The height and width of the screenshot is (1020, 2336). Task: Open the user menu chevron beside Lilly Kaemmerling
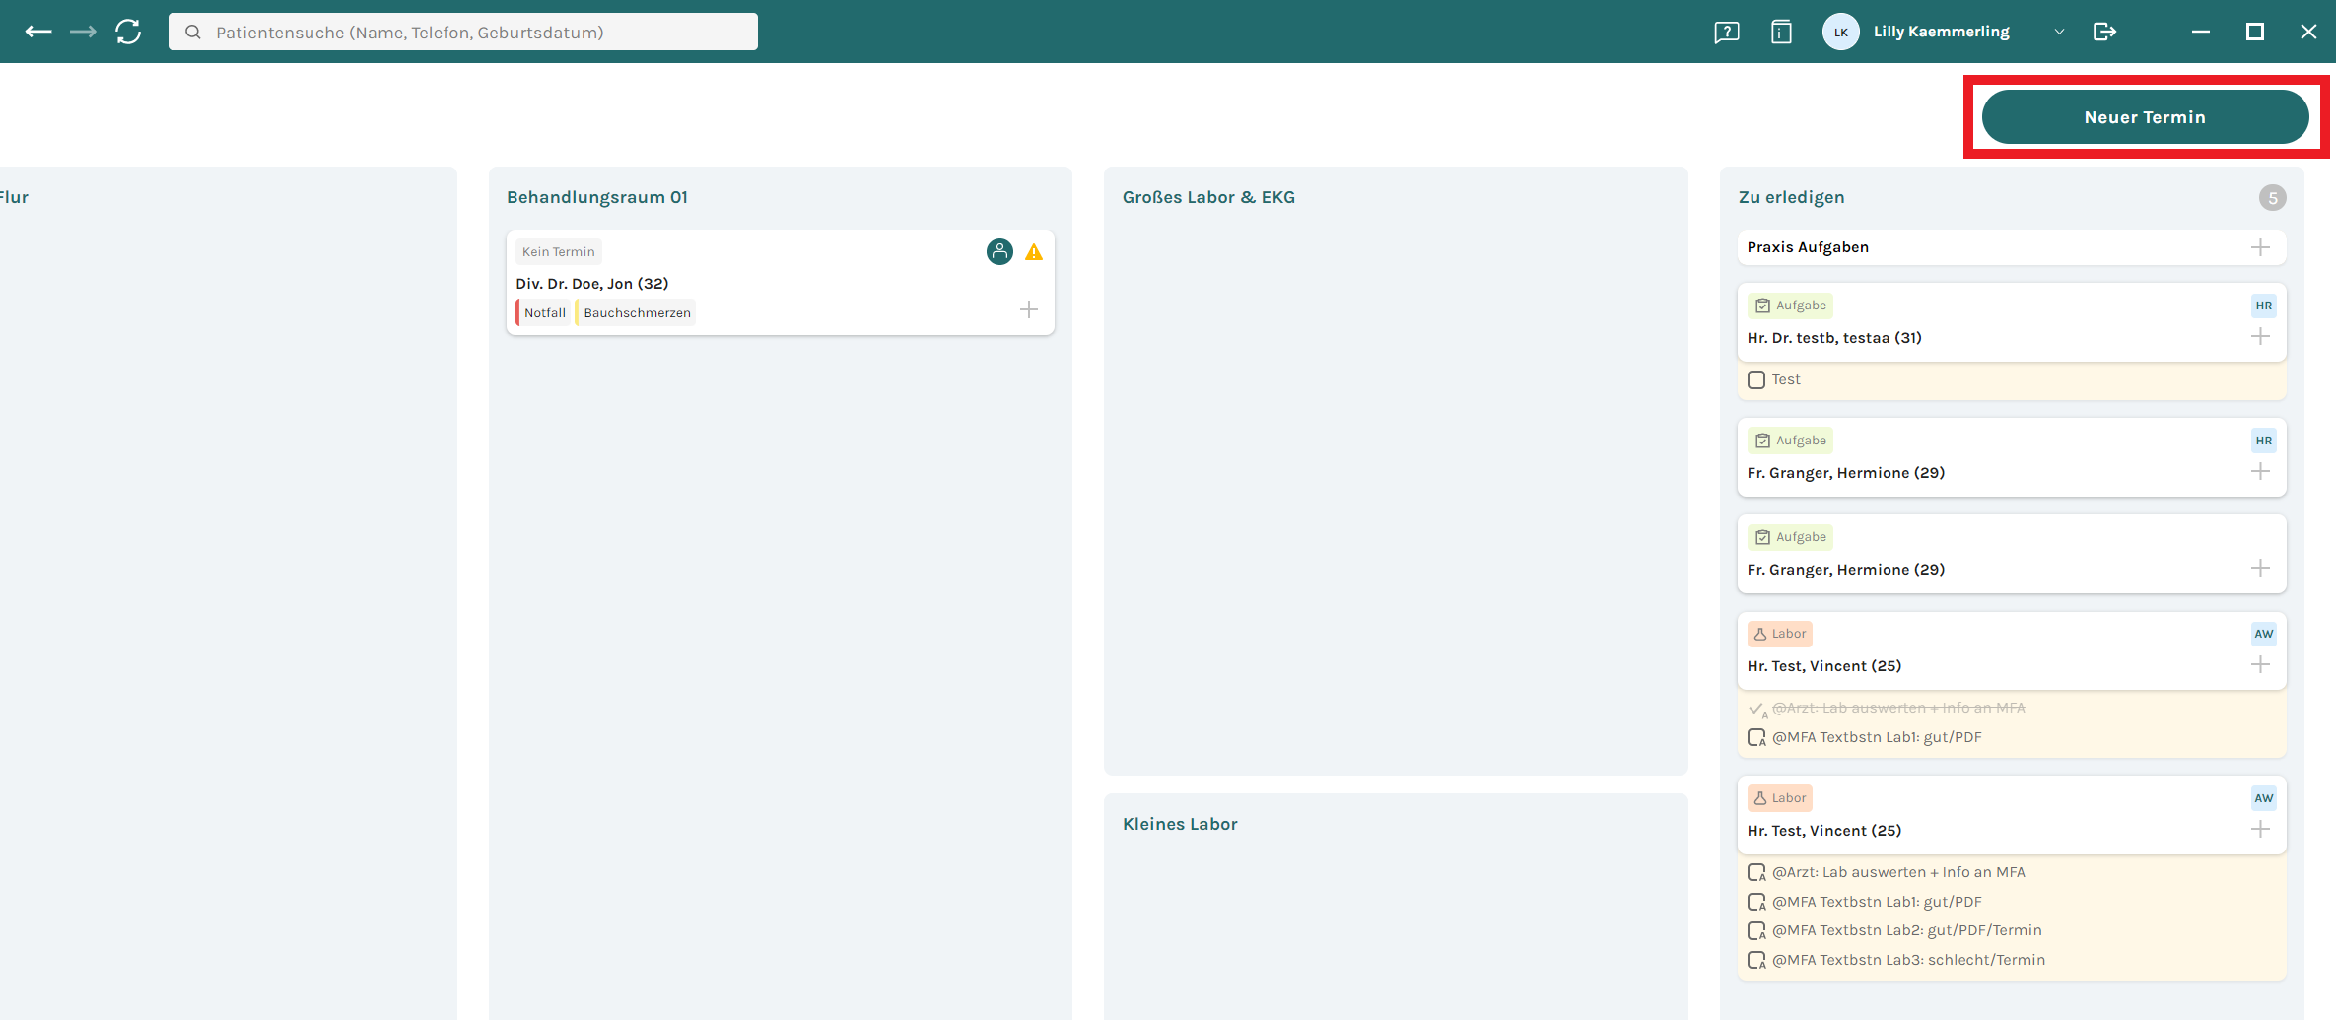[x=2059, y=32]
